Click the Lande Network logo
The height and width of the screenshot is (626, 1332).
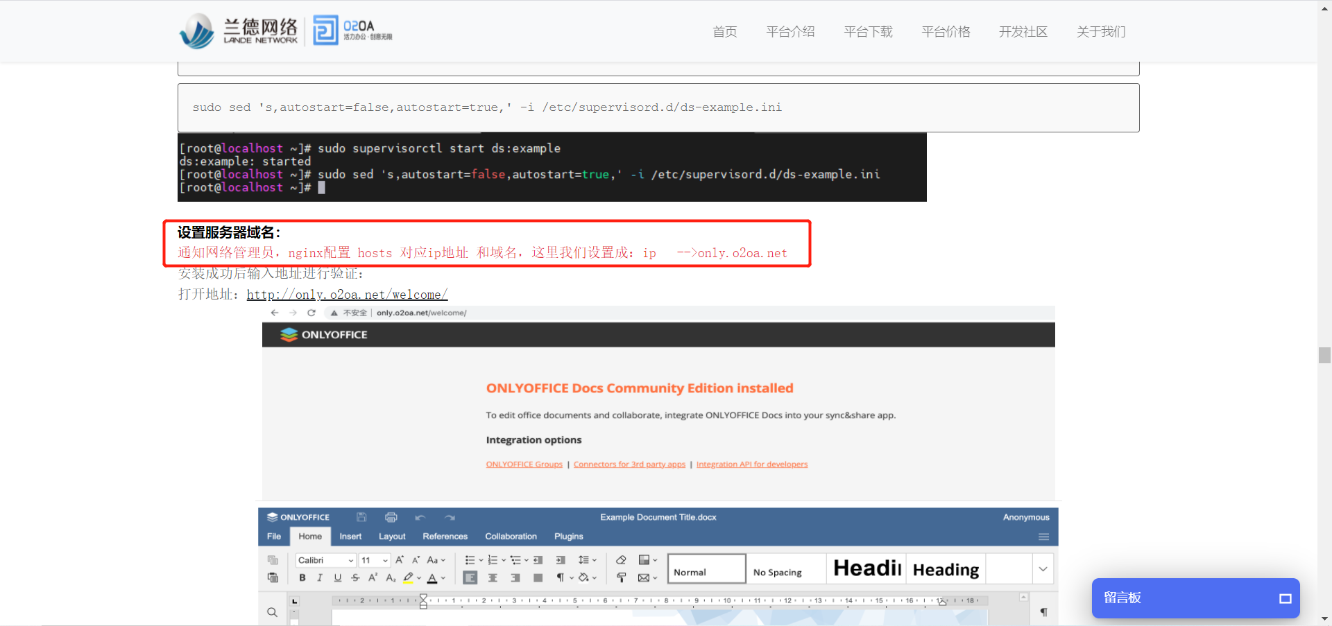239,31
